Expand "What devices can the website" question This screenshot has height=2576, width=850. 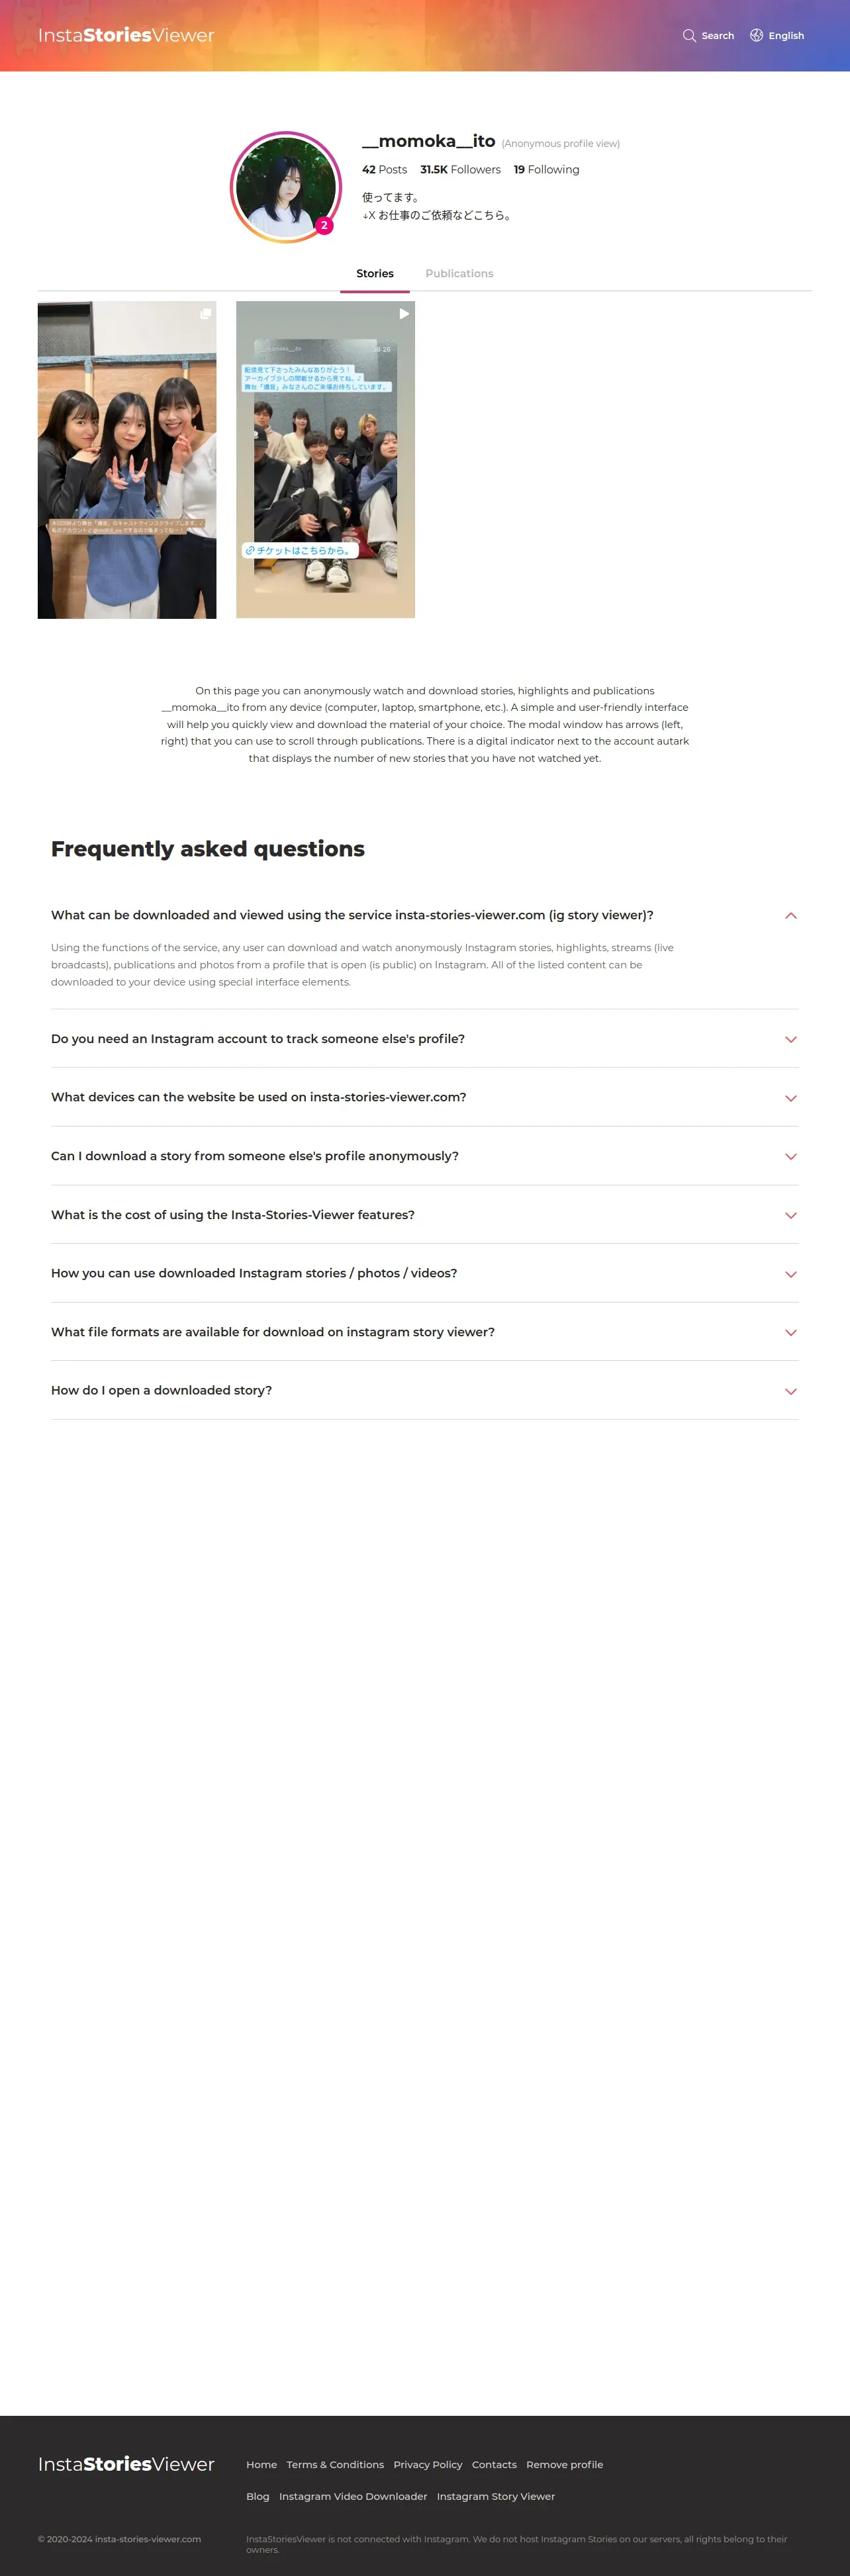(790, 1098)
